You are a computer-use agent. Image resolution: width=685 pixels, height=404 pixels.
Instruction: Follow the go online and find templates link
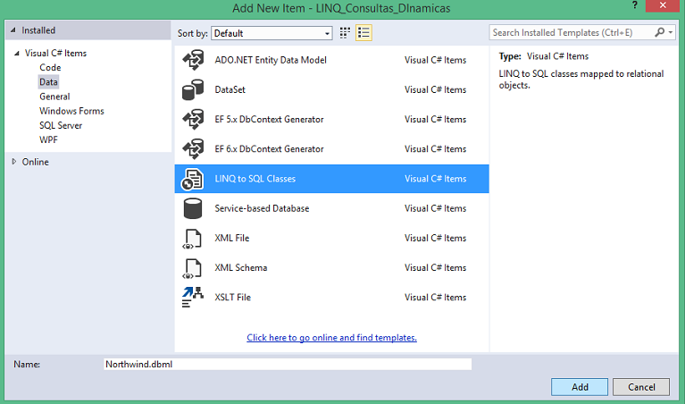coord(331,338)
